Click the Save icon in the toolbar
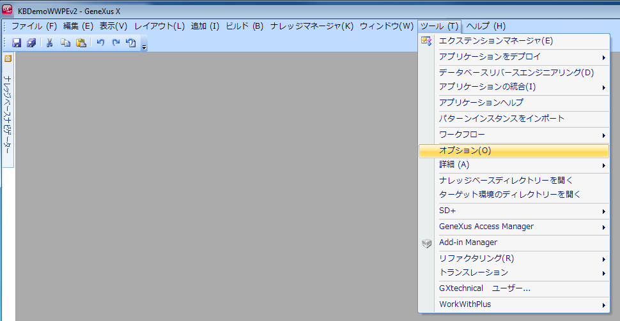 [x=17, y=43]
